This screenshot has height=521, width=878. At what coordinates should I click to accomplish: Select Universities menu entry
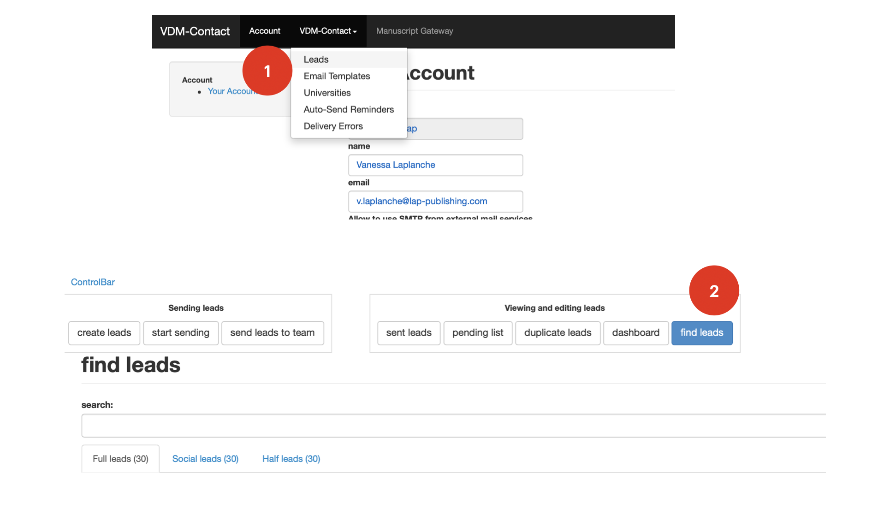point(327,93)
